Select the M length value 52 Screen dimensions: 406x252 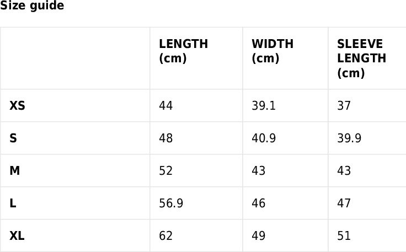[165, 171]
